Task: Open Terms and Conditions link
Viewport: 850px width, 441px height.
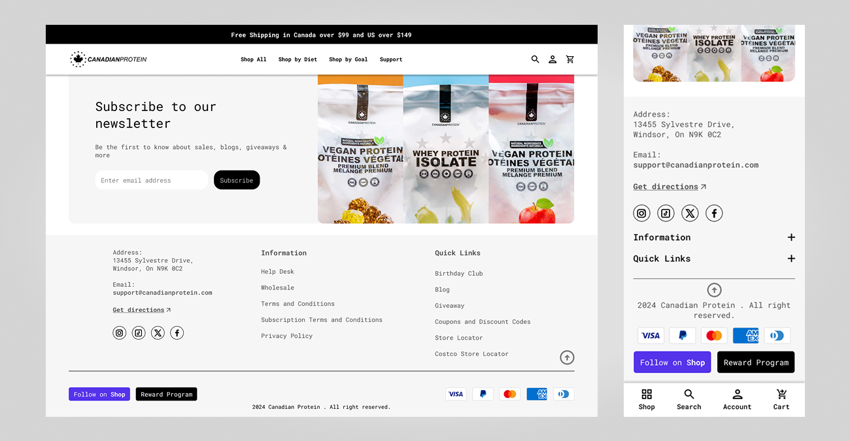Action: (x=297, y=304)
